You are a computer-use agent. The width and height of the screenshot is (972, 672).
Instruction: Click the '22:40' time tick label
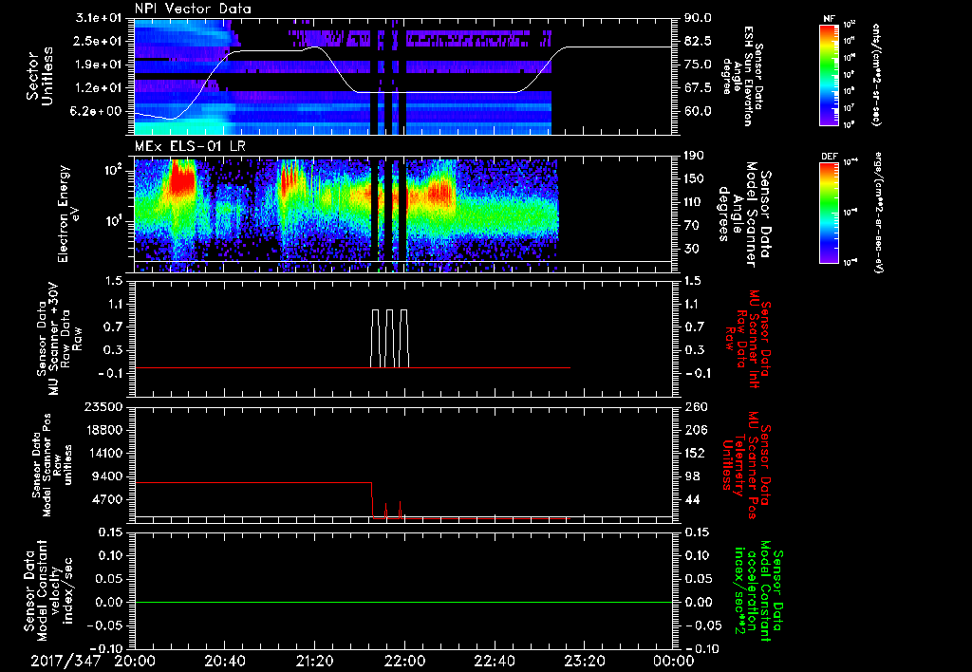point(494,662)
